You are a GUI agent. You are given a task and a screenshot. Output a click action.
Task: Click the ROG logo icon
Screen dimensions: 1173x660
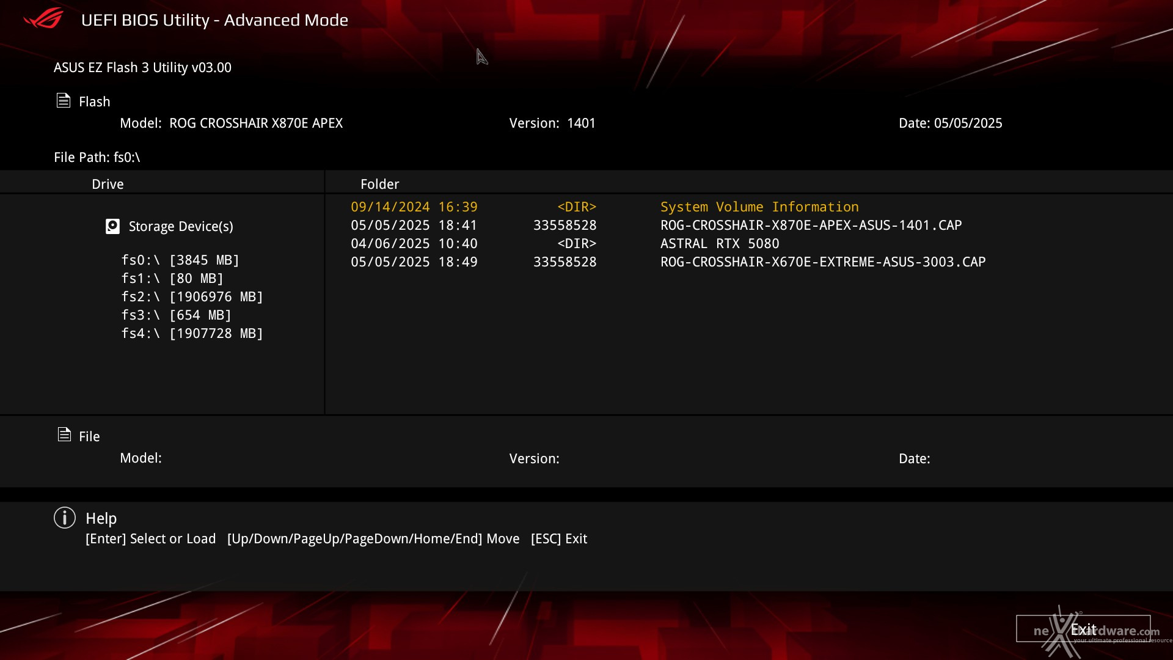tap(43, 19)
